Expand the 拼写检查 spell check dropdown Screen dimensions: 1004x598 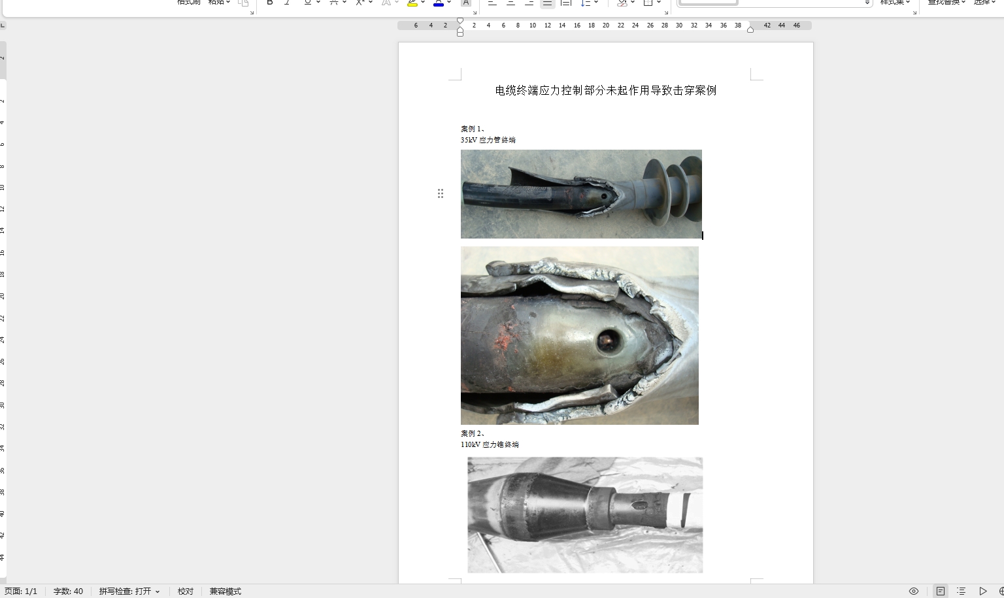(x=158, y=591)
